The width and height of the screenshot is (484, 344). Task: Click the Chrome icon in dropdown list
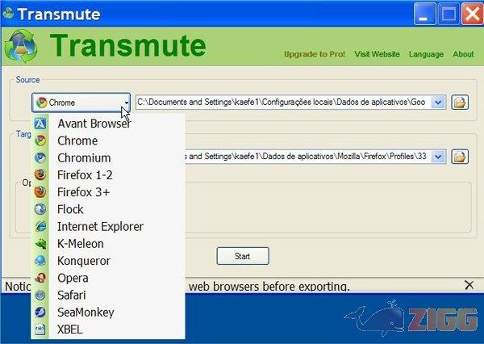click(40, 141)
